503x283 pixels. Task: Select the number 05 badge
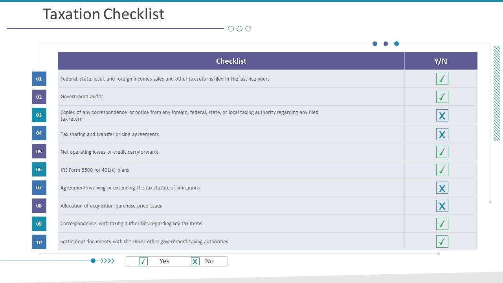click(x=39, y=151)
